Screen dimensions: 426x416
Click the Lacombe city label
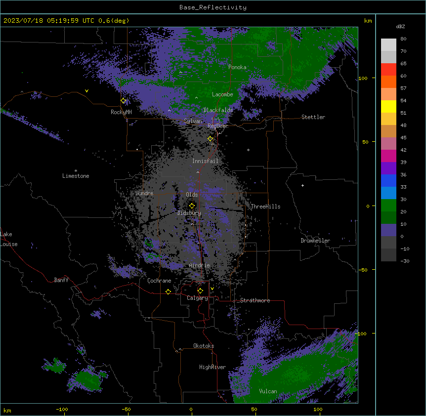[222, 94]
